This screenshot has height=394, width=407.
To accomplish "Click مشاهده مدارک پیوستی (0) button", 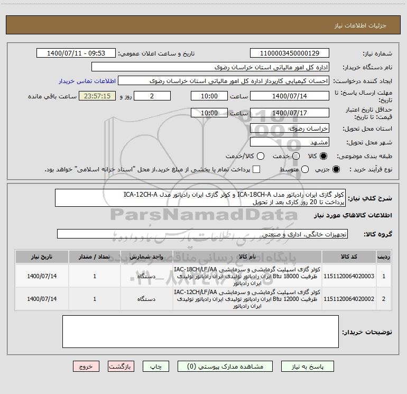I will tap(225, 366).
